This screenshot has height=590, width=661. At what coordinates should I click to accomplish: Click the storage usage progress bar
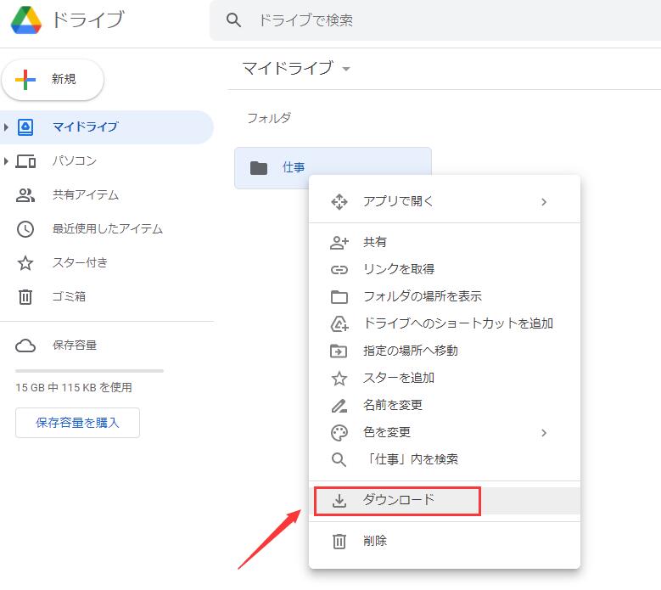[x=89, y=371]
